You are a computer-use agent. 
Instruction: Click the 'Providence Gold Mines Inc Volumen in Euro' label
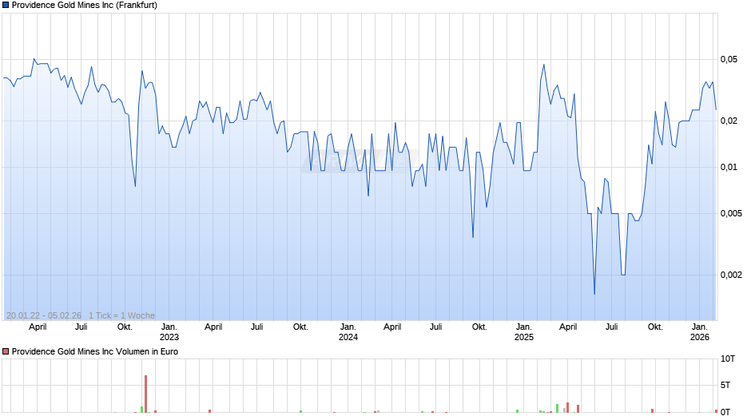click(x=95, y=351)
